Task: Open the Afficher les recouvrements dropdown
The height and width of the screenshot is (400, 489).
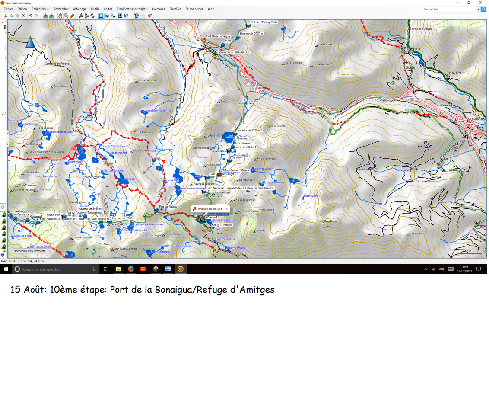Action: (32, 251)
